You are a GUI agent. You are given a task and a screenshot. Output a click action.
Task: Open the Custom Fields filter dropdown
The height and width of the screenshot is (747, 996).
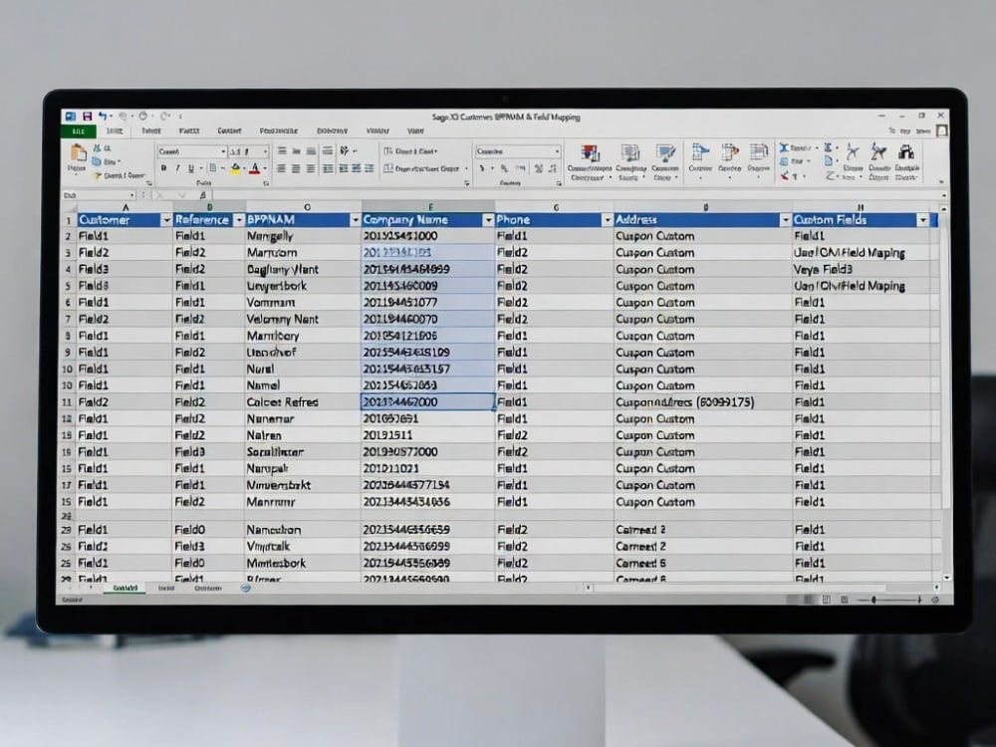click(x=923, y=220)
